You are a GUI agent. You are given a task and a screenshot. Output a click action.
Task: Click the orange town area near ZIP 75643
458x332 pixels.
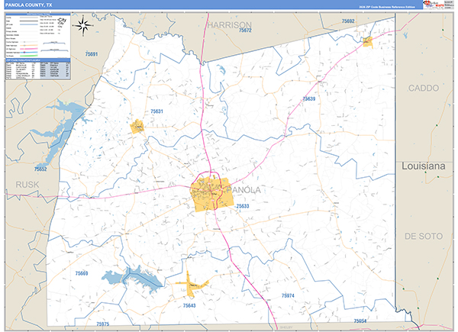point(192,285)
